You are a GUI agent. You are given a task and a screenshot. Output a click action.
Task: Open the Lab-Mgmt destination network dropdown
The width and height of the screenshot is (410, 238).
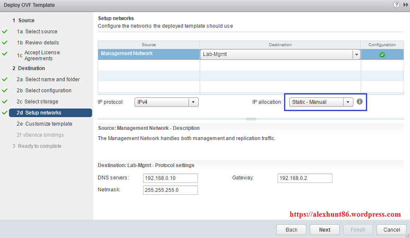[x=356, y=55]
